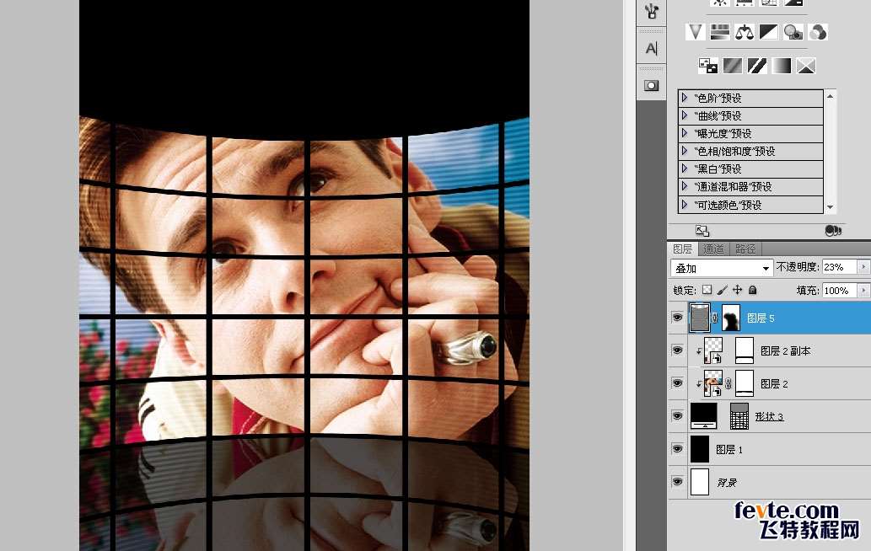Screen dimensions: 871x551
Task: Click the mask link icon on 图层 2
Action: (x=729, y=383)
